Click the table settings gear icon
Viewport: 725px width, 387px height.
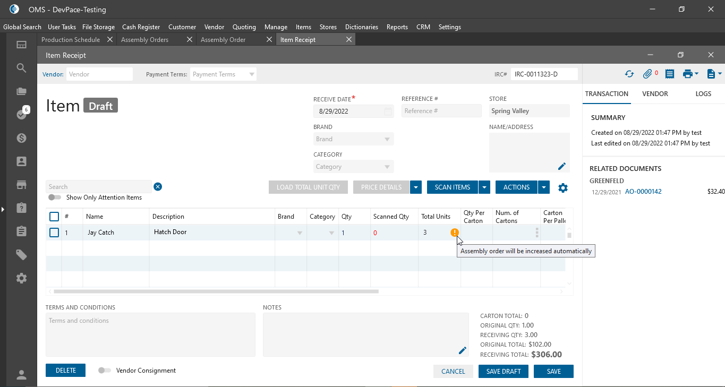click(563, 187)
